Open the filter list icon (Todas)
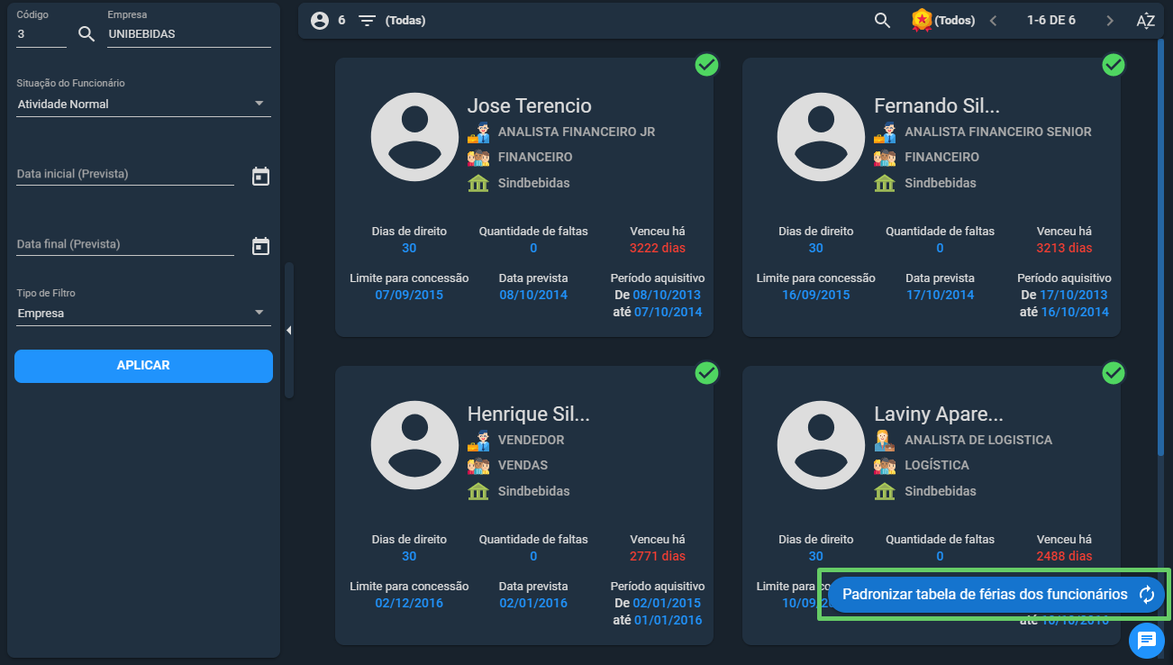This screenshot has height=665, width=1173. coord(367,20)
